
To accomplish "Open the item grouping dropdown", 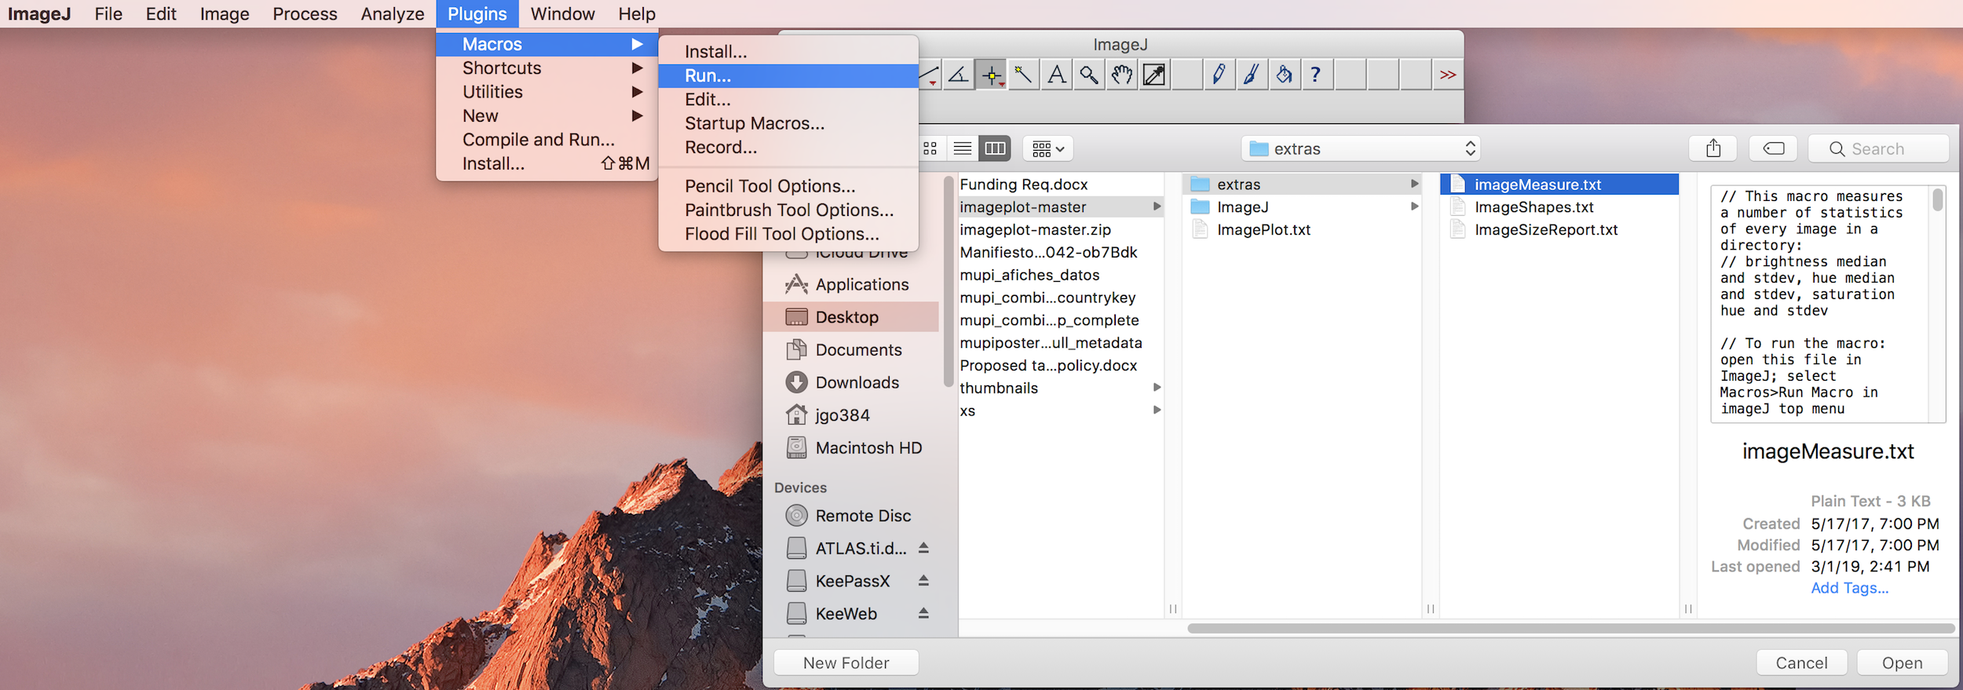I will click(x=1048, y=148).
